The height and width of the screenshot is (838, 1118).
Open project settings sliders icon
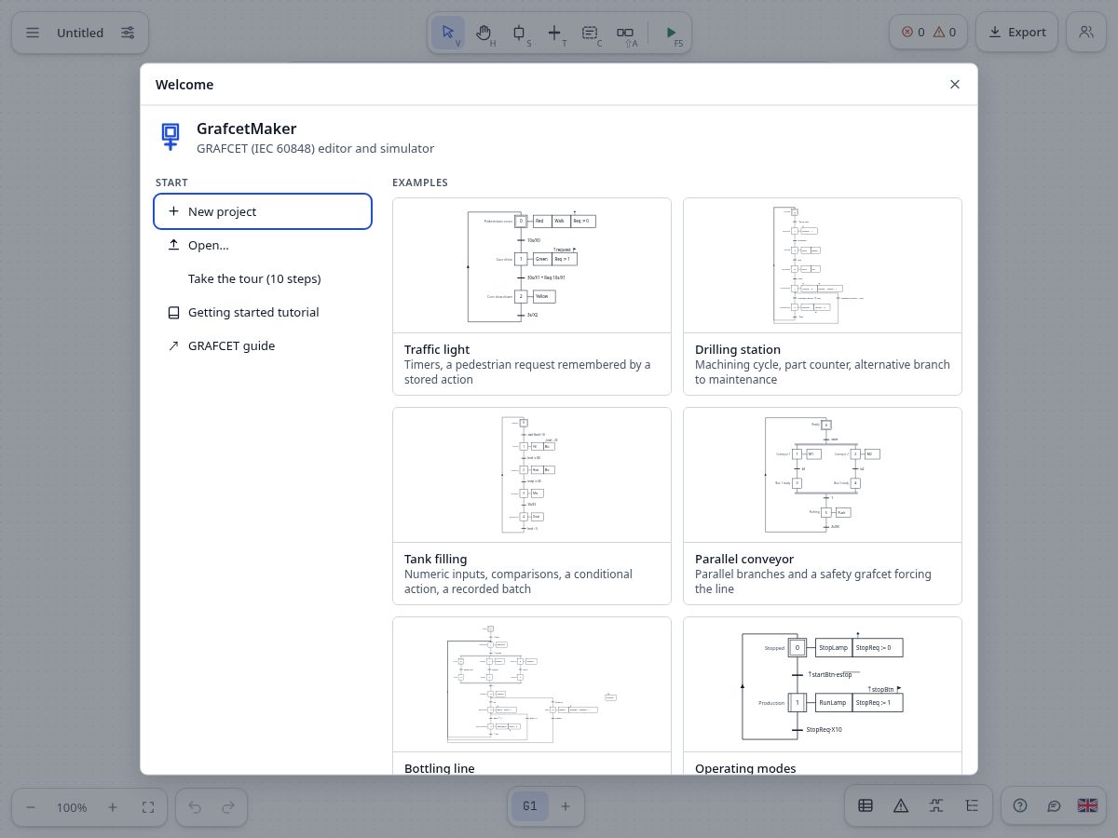pyautogui.click(x=128, y=33)
